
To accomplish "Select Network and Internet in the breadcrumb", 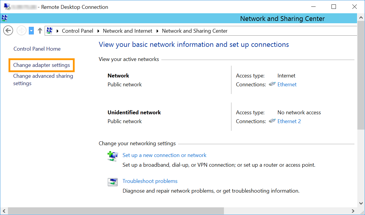I will (x=127, y=31).
